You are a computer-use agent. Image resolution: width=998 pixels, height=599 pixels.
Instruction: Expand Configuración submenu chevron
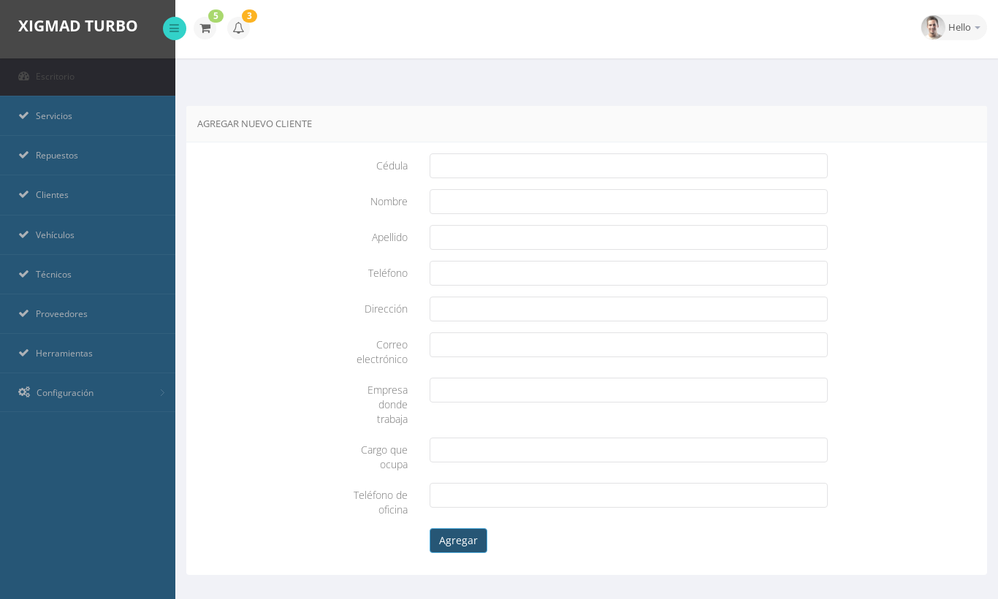pos(162,392)
